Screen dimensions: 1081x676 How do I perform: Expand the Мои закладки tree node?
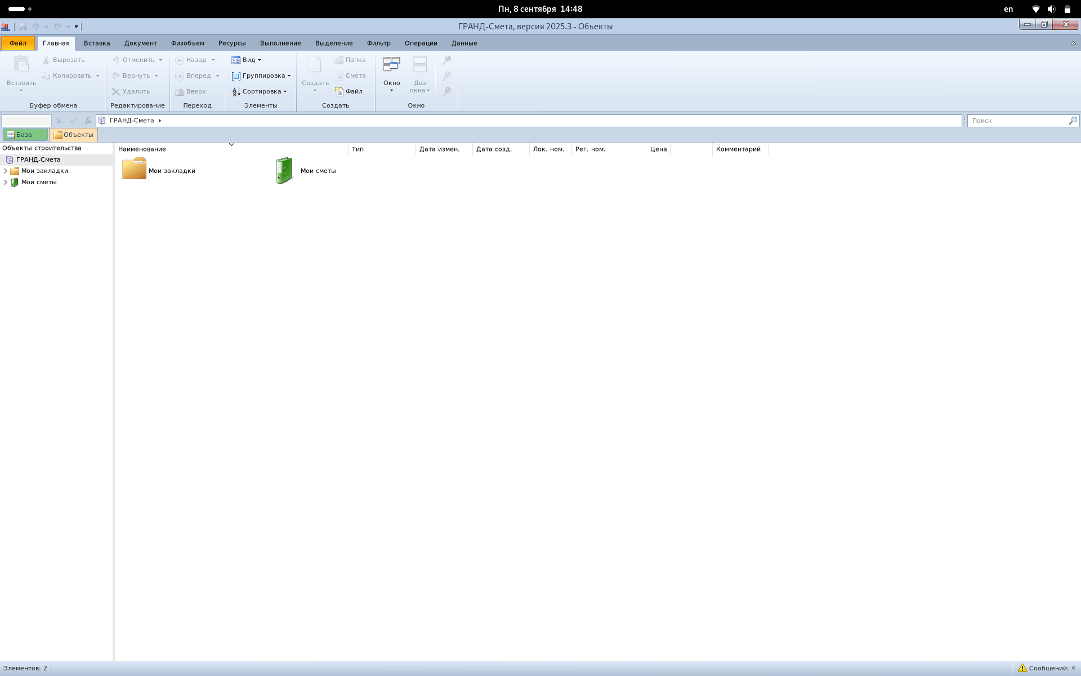tap(6, 171)
